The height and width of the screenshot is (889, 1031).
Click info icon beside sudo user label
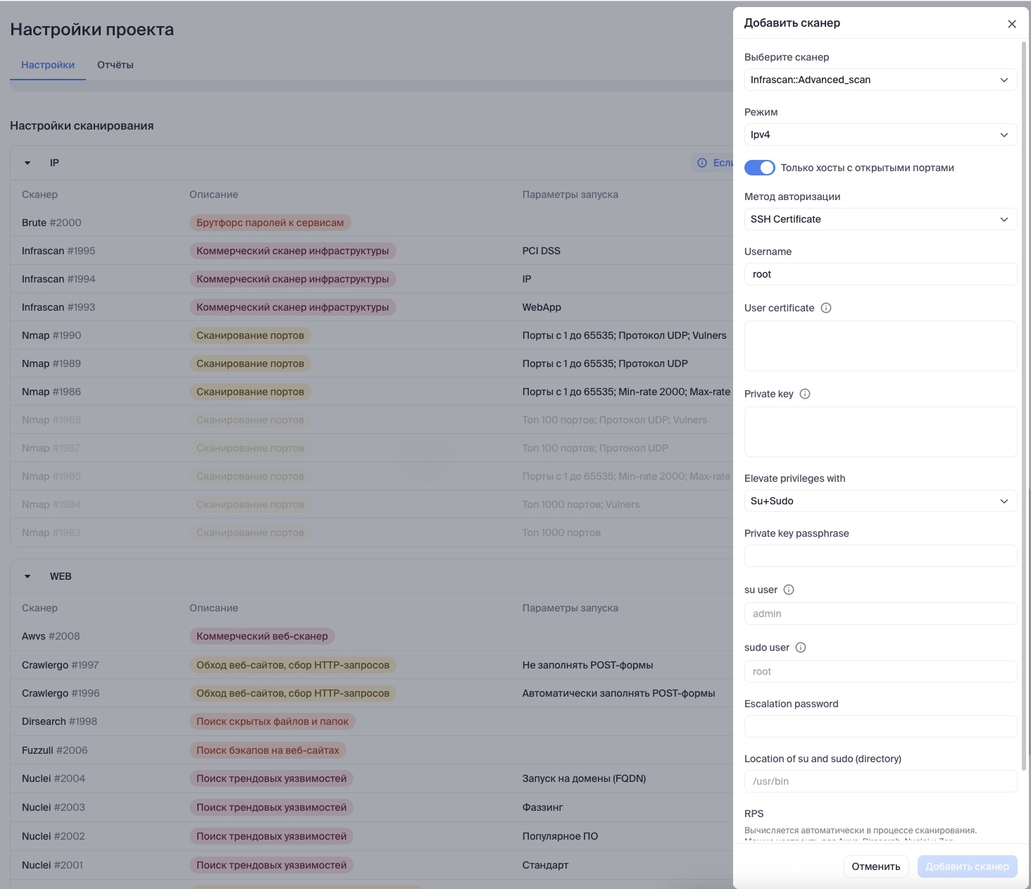[x=801, y=647]
